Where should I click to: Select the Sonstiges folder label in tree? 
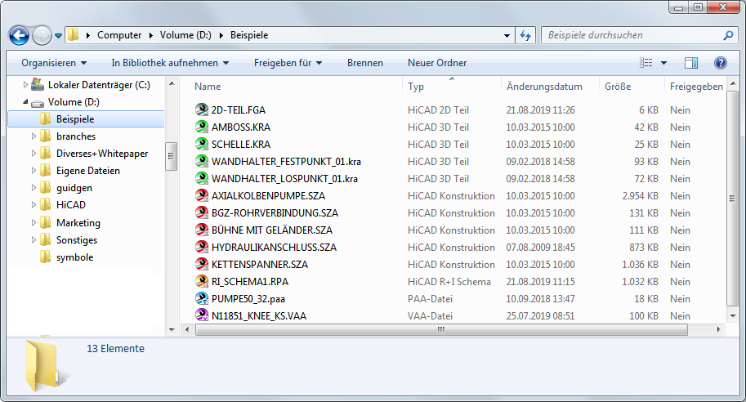click(x=77, y=239)
